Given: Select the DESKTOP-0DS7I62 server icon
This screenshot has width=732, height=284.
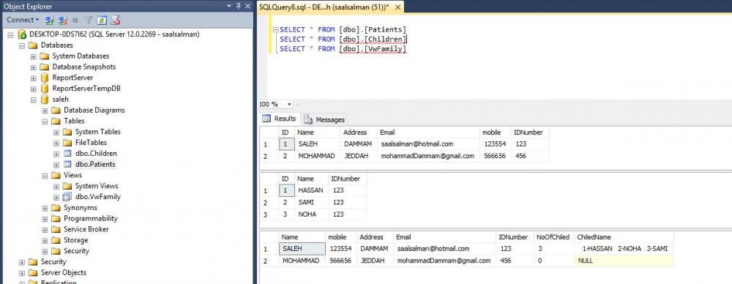Looking at the screenshot, I should tap(22, 34).
